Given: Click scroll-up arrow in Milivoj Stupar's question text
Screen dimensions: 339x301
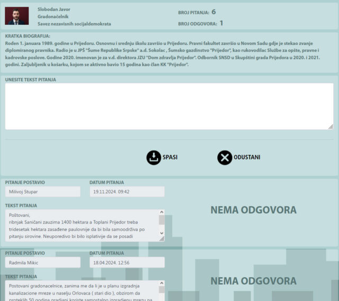Looking at the screenshot, I should (162, 213).
